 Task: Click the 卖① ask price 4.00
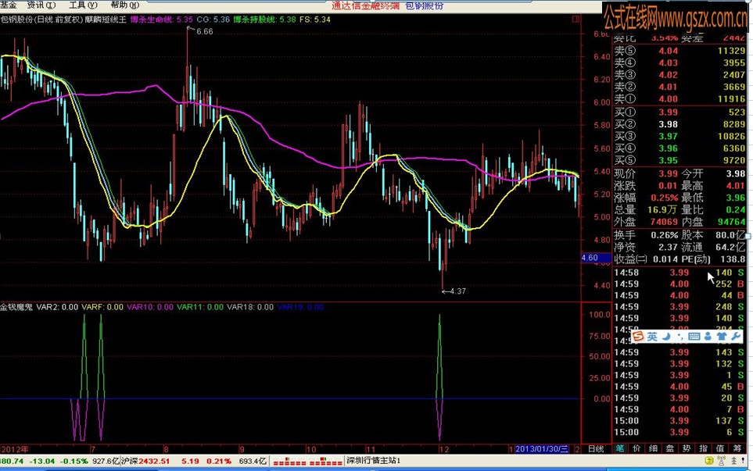[668, 99]
